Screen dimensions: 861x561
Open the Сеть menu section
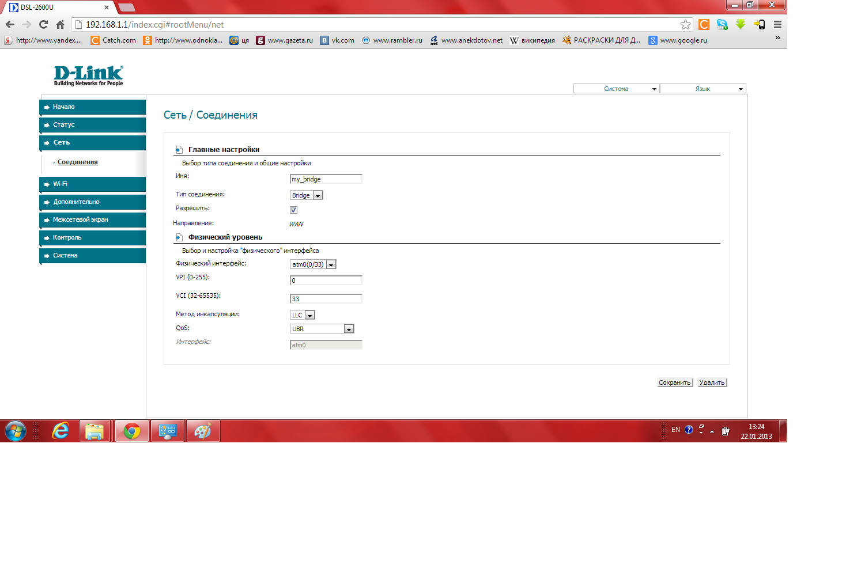pos(93,143)
